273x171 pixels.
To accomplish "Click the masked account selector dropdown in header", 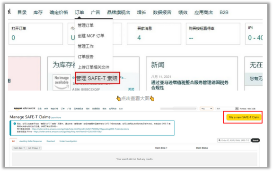I will coord(179,108).
